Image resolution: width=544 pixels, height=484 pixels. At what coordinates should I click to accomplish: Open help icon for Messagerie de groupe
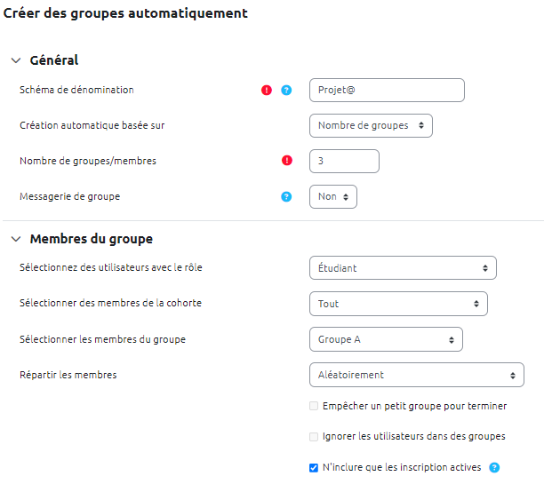(x=286, y=196)
